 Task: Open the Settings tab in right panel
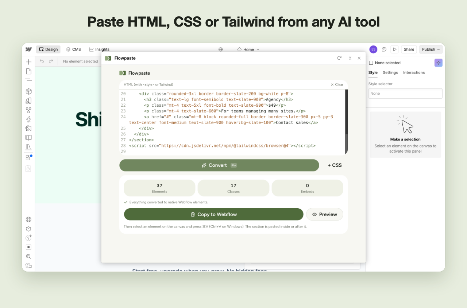coord(390,72)
